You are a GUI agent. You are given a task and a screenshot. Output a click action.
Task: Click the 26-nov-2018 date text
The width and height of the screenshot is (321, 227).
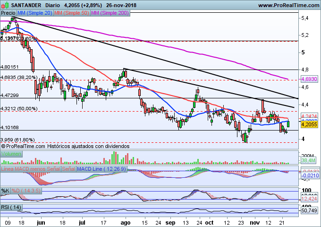[121, 5]
